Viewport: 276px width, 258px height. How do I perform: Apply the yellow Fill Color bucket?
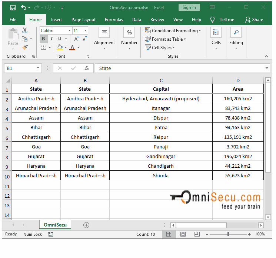pos(60,47)
